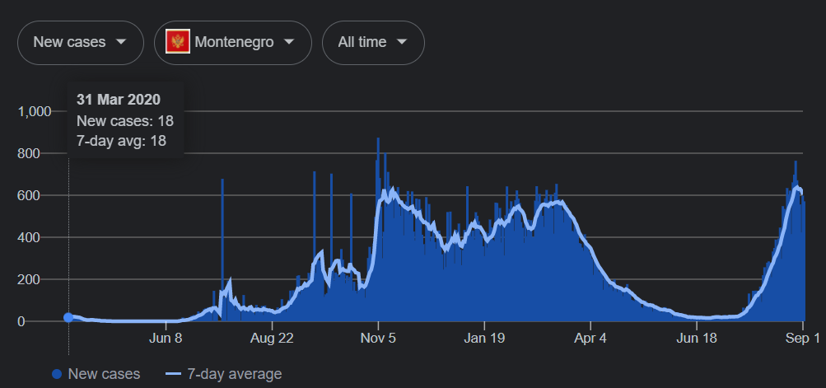Click the Aug 22 axis date label

pyautogui.click(x=273, y=338)
